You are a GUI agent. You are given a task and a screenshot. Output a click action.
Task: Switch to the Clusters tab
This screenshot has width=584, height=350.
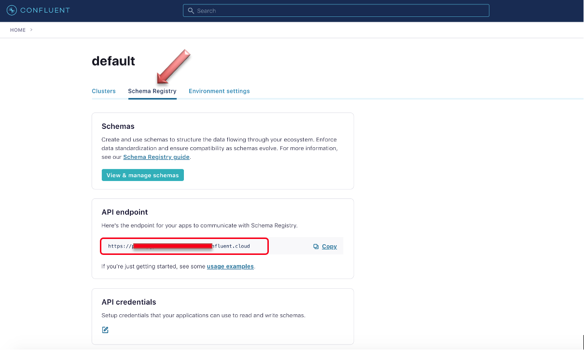(104, 91)
